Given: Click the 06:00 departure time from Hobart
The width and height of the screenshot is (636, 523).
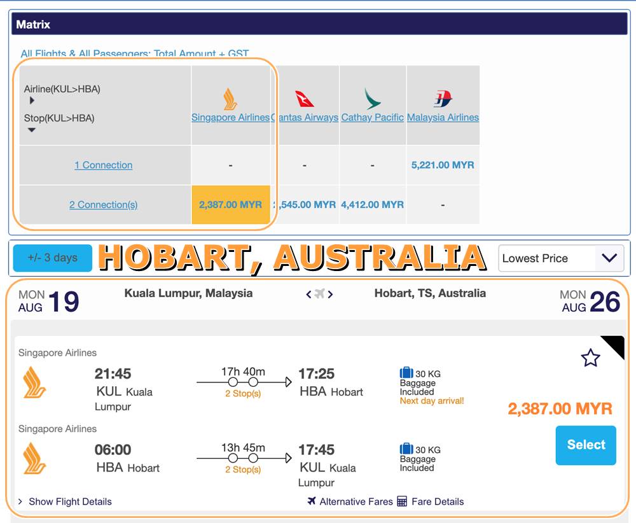Looking at the screenshot, I should click(113, 450).
